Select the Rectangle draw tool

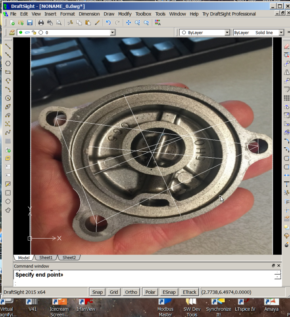8,72
